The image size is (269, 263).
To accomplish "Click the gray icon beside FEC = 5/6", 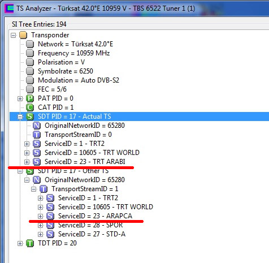I will 30,89.
